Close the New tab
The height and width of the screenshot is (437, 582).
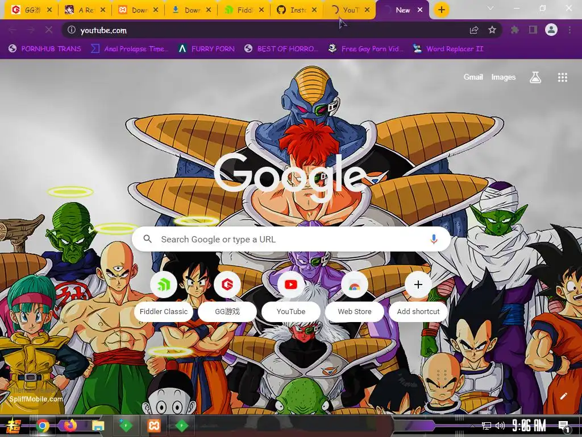click(420, 10)
